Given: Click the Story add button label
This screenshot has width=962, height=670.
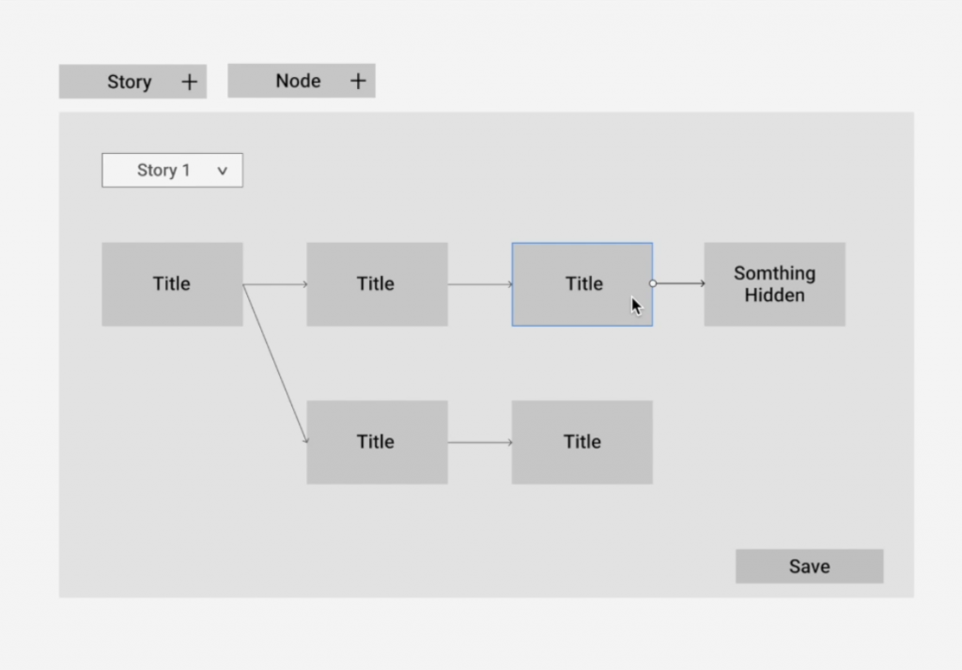Looking at the screenshot, I should click(x=130, y=83).
